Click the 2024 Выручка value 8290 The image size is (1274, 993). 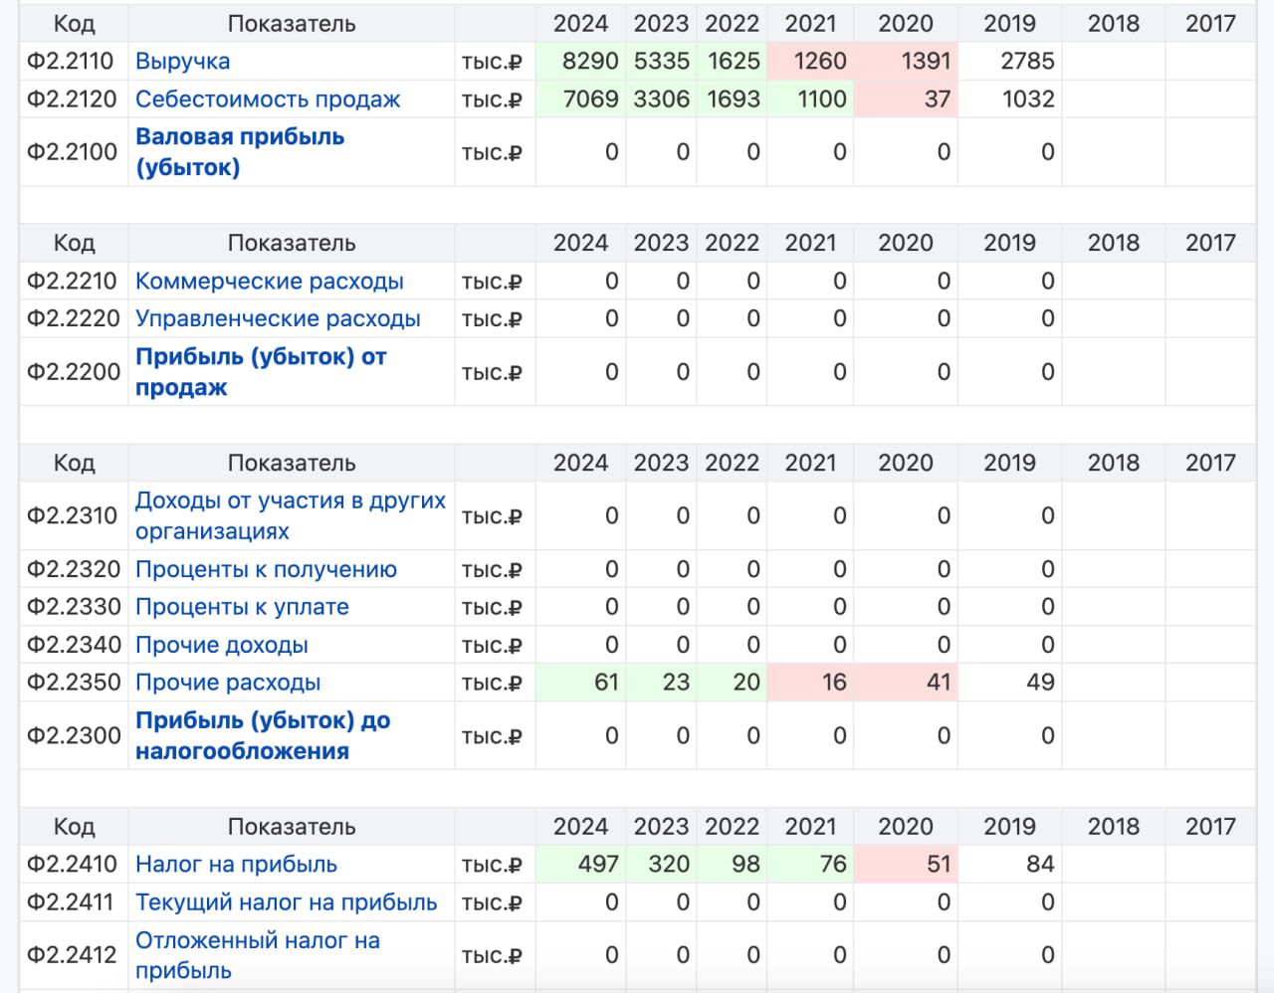[589, 62]
